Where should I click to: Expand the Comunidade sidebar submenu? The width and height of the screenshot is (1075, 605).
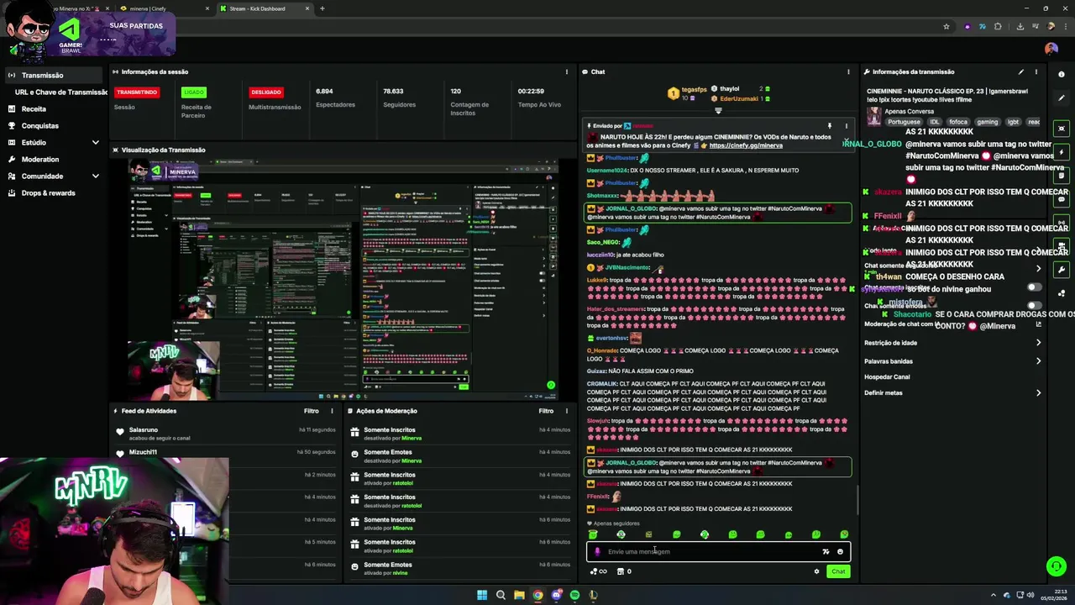click(x=95, y=176)
